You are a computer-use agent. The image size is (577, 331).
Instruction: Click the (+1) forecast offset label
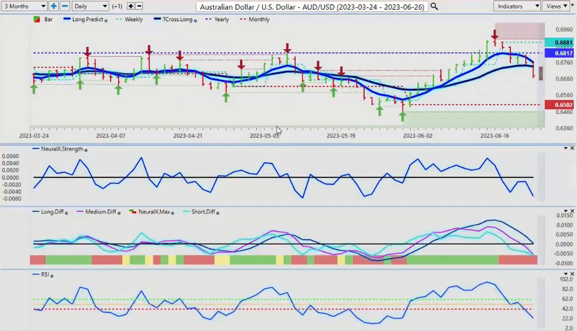117,6
